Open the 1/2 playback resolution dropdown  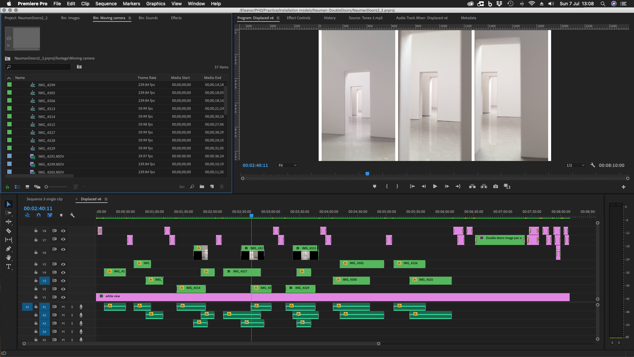[x=575, y=165]
